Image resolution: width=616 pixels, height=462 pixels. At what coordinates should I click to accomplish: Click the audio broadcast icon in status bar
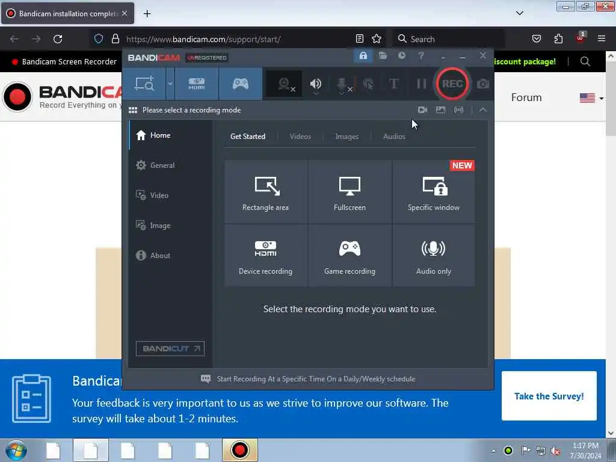[x=458, y=110]
